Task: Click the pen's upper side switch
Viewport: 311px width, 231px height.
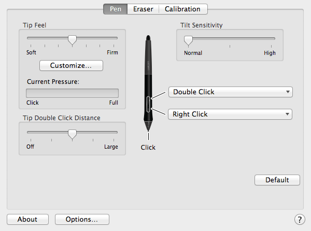Action: tap(148, 100)
